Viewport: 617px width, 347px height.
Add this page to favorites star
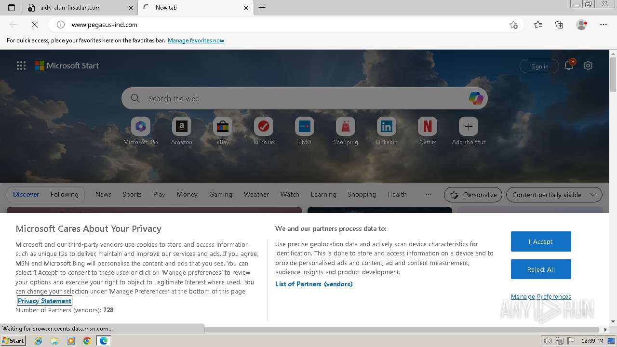pyautogui.click(x=513, y=25)
